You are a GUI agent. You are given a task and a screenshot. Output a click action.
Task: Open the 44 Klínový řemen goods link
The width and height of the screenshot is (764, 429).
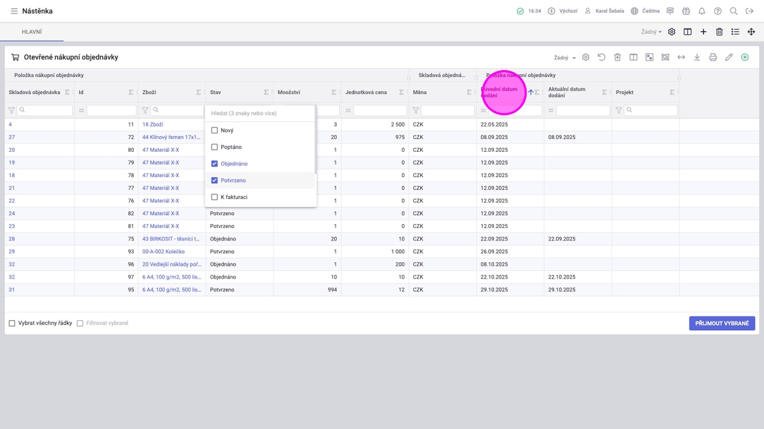[171, 137]
